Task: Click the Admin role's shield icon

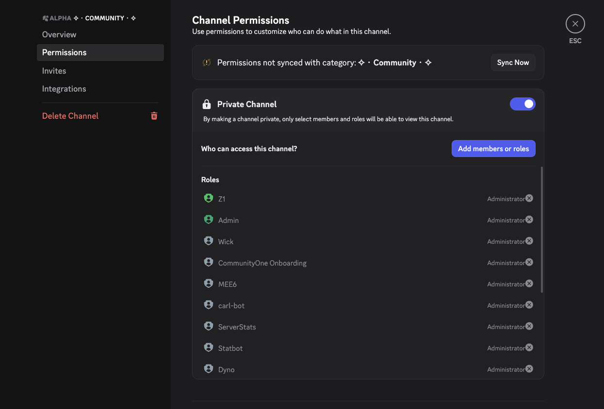Action: [208, 220]
